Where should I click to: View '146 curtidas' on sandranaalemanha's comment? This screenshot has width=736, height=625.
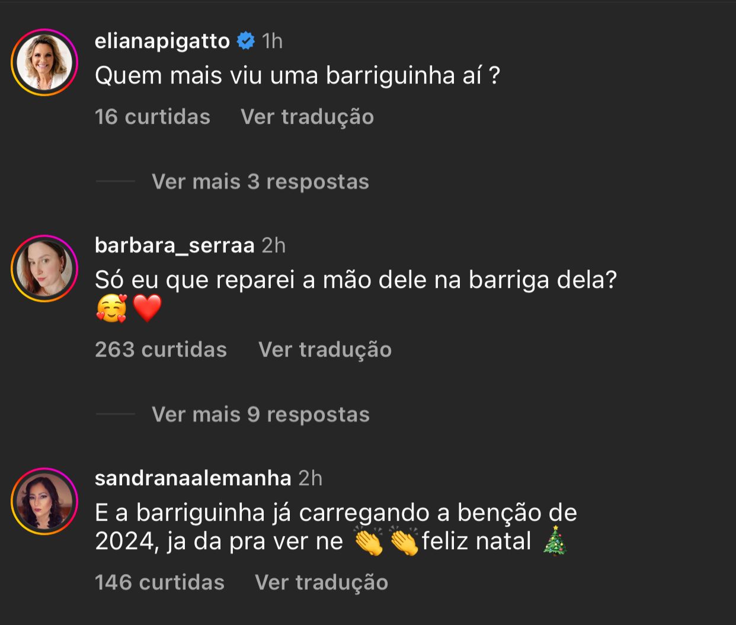159,582
